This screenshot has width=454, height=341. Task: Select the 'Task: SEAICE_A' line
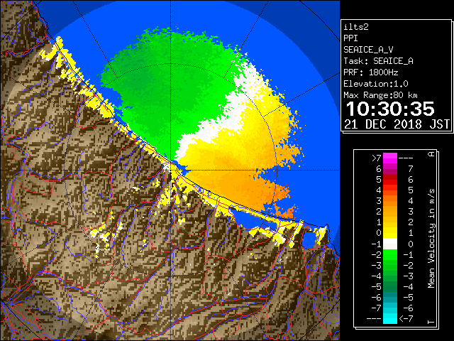378,61
